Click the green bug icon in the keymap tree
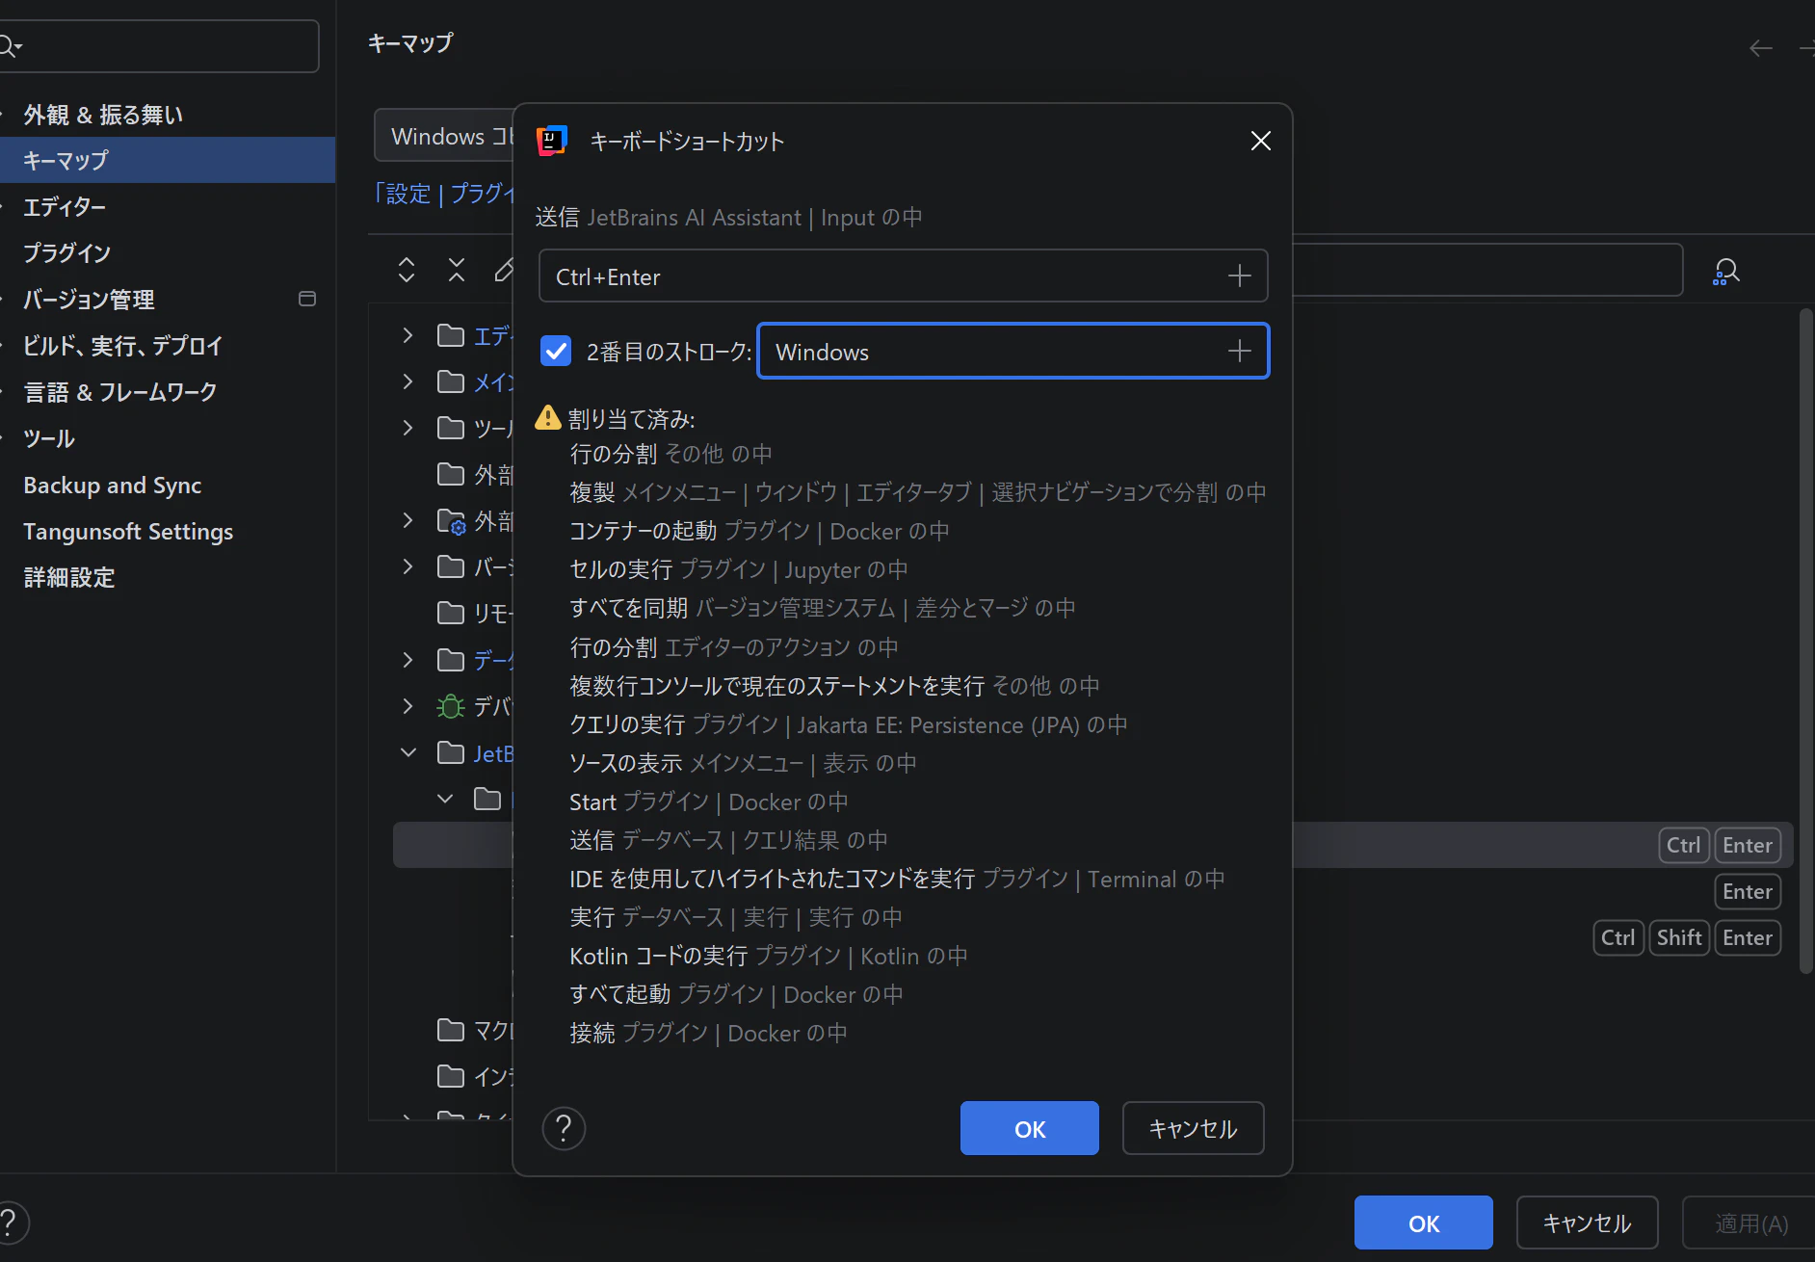This screenshot has height=1262, width=1815. (451, 706)
